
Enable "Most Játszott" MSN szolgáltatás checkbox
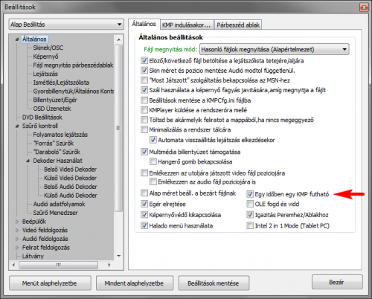point(144,80)
